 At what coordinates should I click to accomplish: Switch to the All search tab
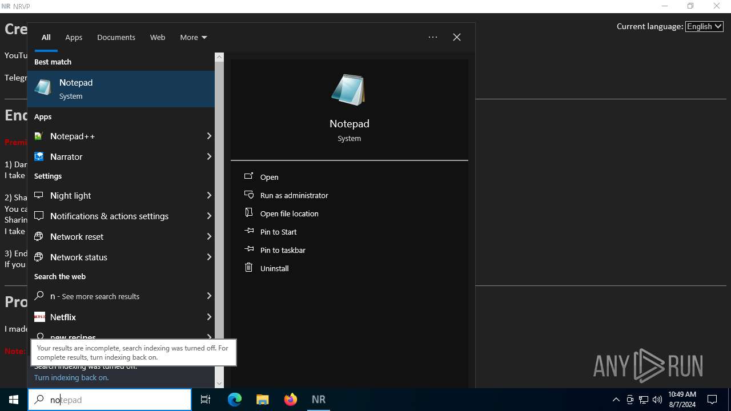tap(46, 37)
